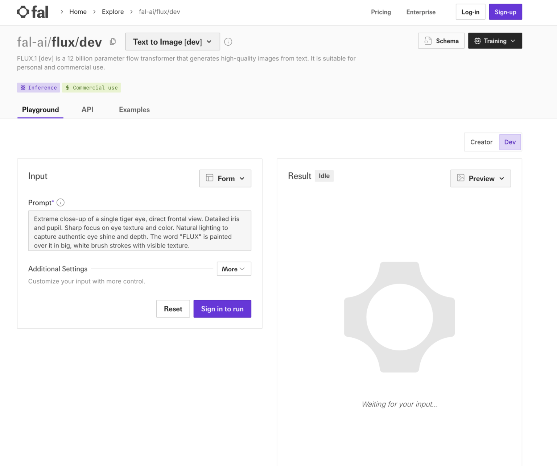Click the fal logo in the header
The height and width of the screenshot is (466, 557).
tap(32, 12)
